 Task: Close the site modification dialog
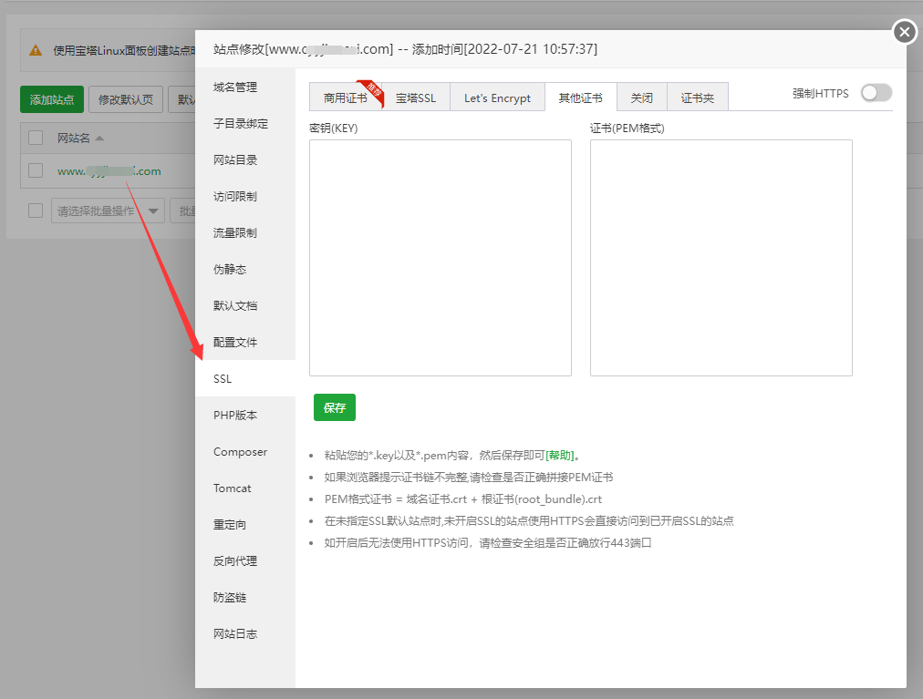[905, 32]
